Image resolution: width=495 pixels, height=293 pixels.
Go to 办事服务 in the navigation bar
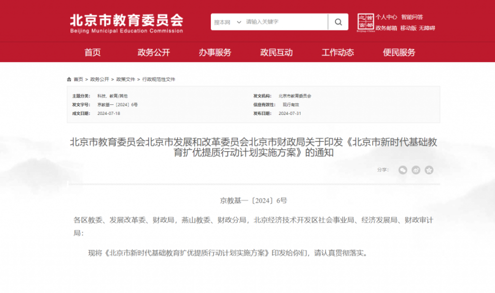[x=215, y=53]
